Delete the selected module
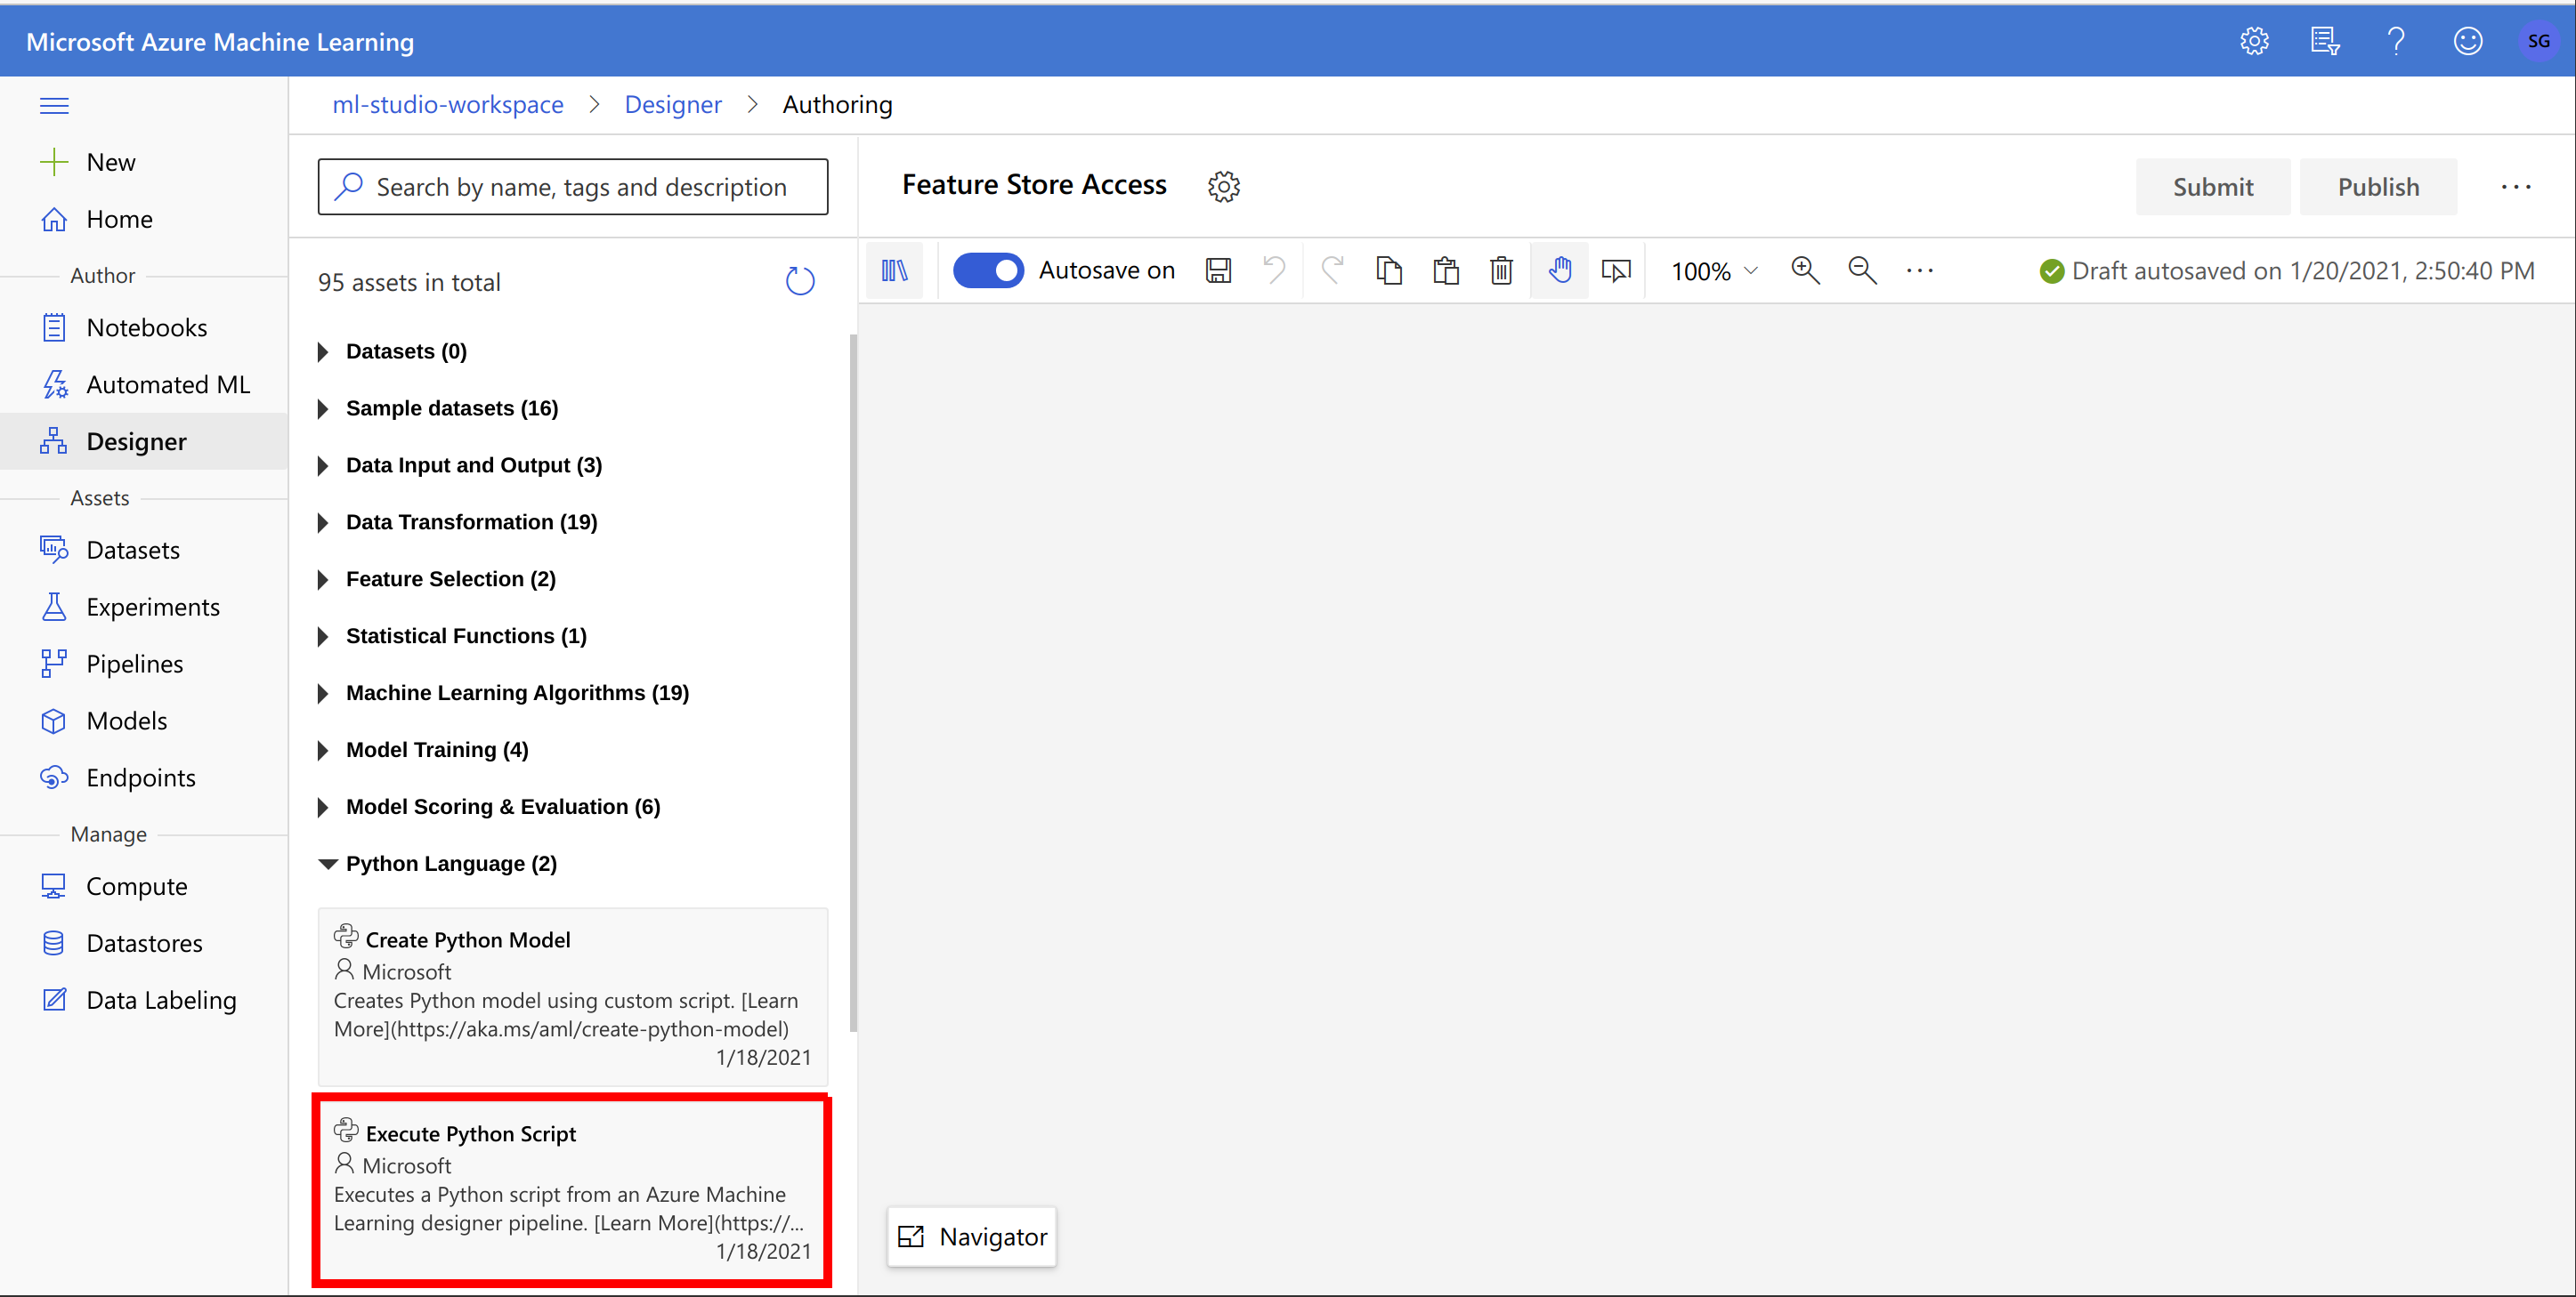 click(1501, 270)
